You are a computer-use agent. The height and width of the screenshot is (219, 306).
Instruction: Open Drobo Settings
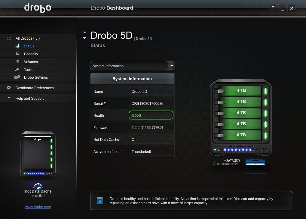tap(38, 77)
